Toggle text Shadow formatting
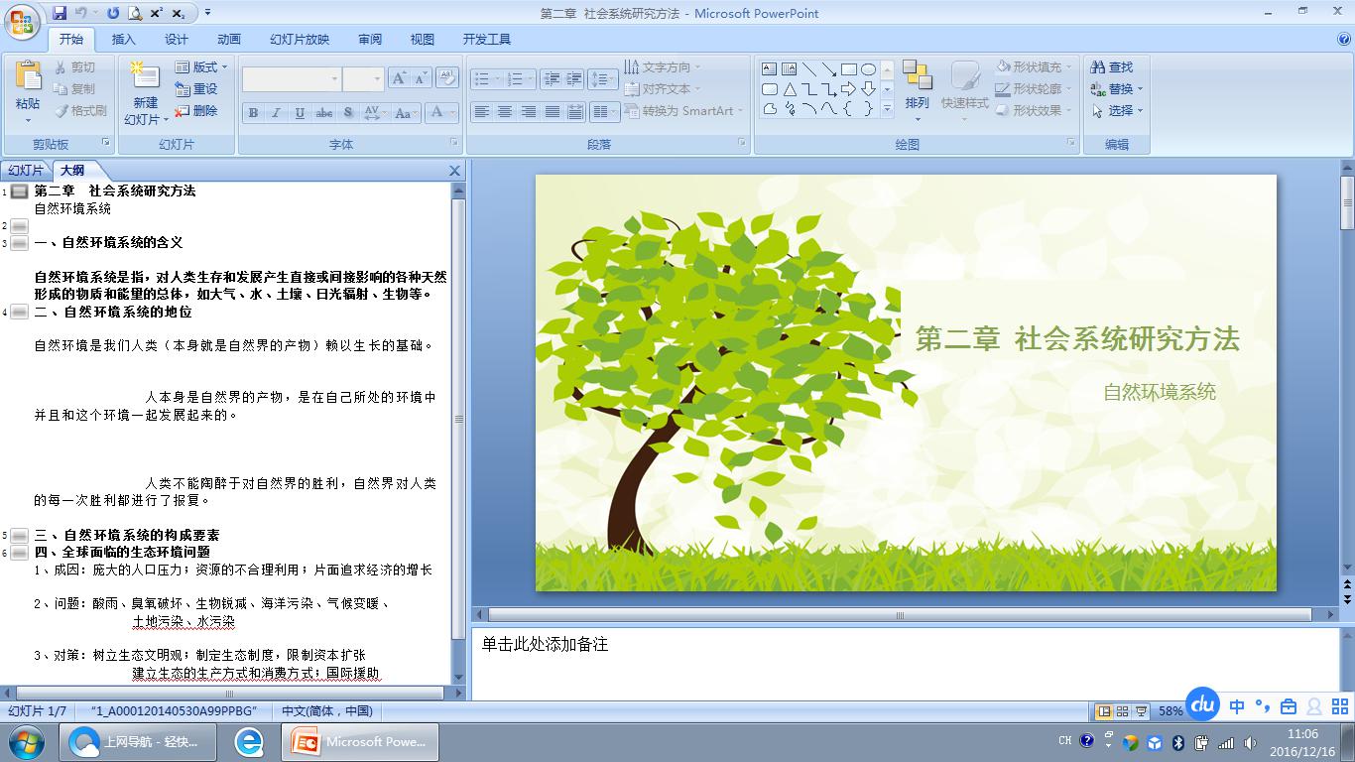1355x762 pixels. [x=347, y=113]
